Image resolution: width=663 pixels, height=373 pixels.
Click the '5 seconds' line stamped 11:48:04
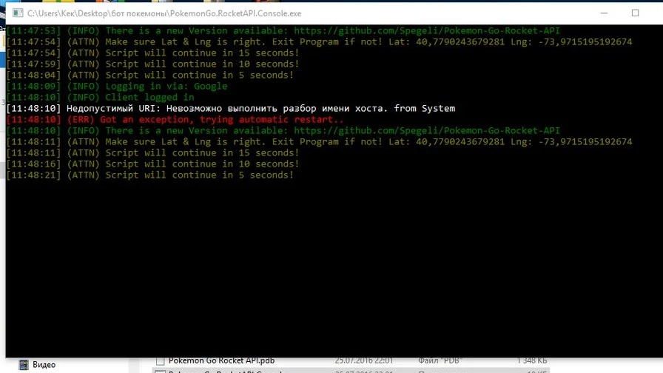click(x=149, y=75)
